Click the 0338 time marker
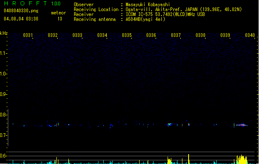259x164 pixels. point(201,35)
